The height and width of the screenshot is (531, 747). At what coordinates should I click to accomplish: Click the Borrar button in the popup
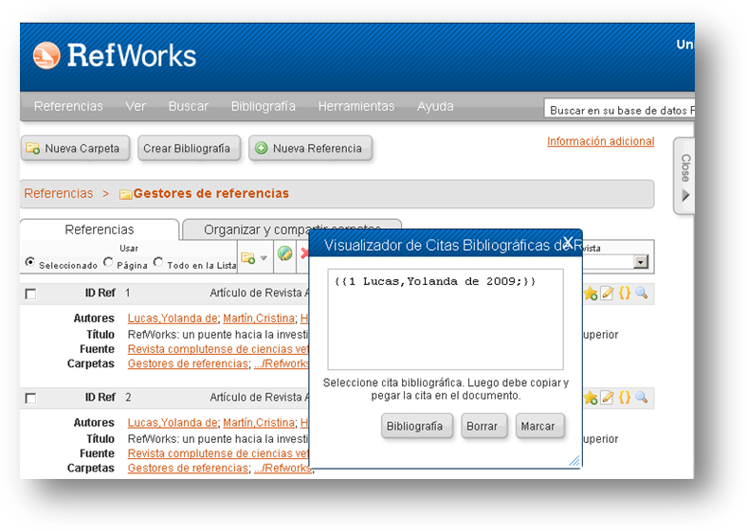pyautogui.click(x=483, y=426)
